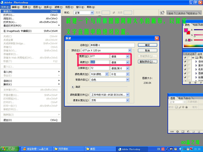Viewport: 203px width, 152px height.
Task: Toggle the lock position icon
Action: click(x=183, y=107)
